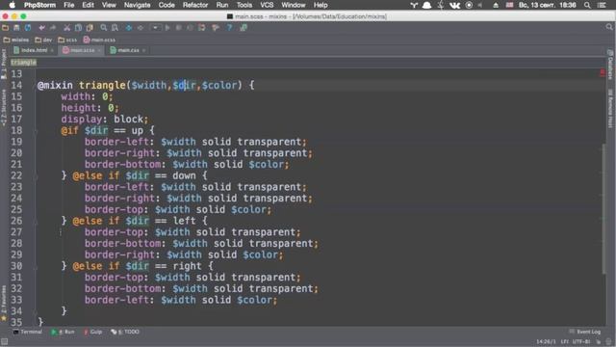Open the TODO tool window
This screenshot has height=347, width=616.
coord(125,332)
